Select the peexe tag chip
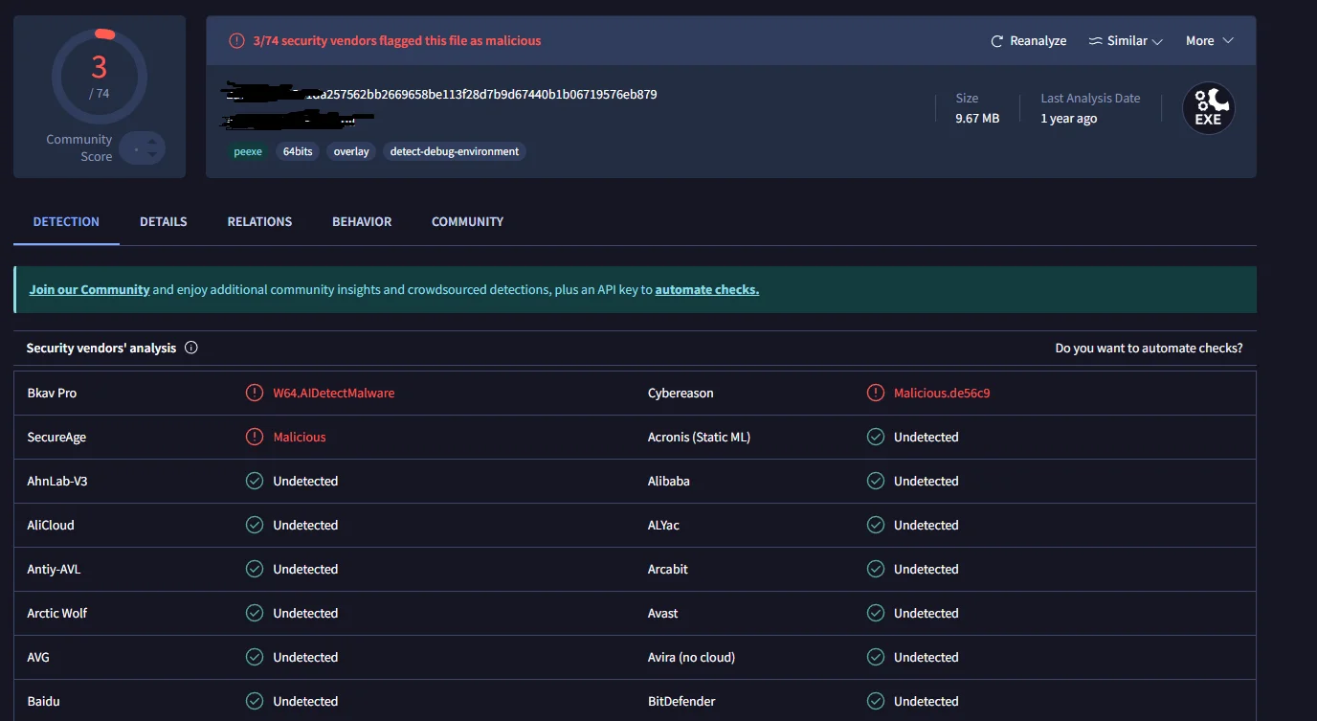 point(248,151)
